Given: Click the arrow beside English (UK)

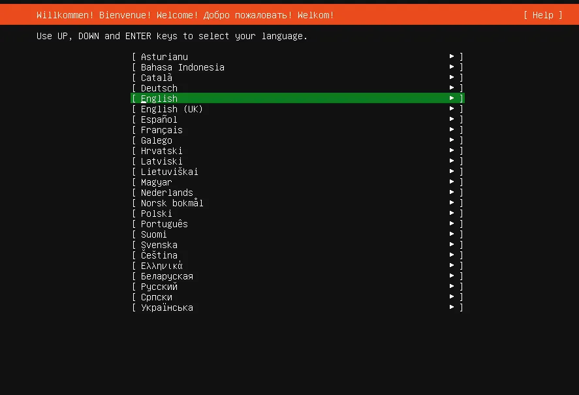Looking at the screenshot, I should point(452,109).
